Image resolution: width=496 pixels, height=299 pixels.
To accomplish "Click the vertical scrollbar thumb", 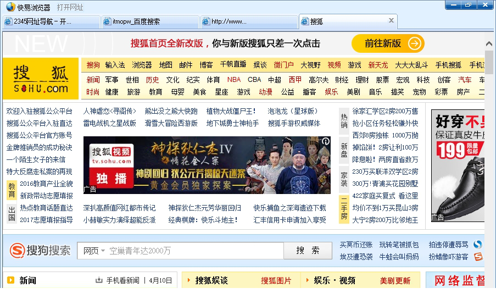I will tap(489, 62).
